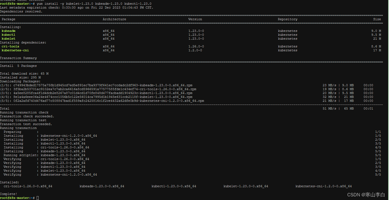Click the '1.2.0-0' version of kubernetes-cni
The height and width of the screenshot is (200, 389).
coord(195,50)
